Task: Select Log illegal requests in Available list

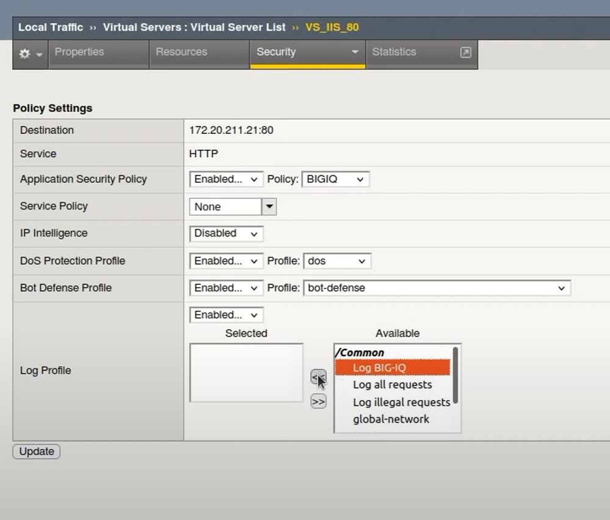Action: pyautogui.click(x=401, y=402)
